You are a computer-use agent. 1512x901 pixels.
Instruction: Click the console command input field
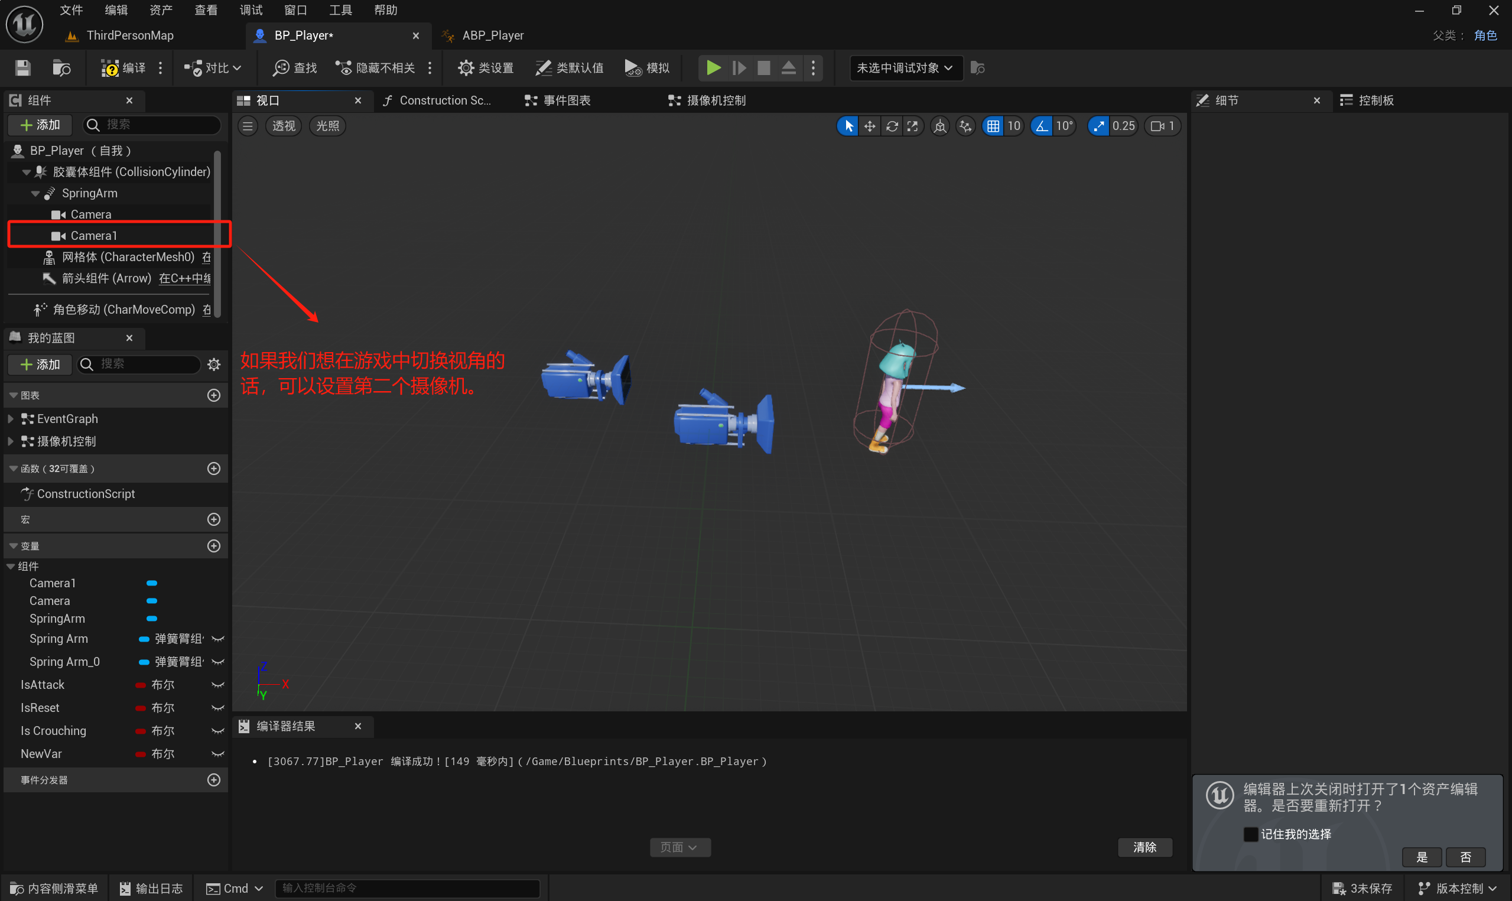point(407,887)
